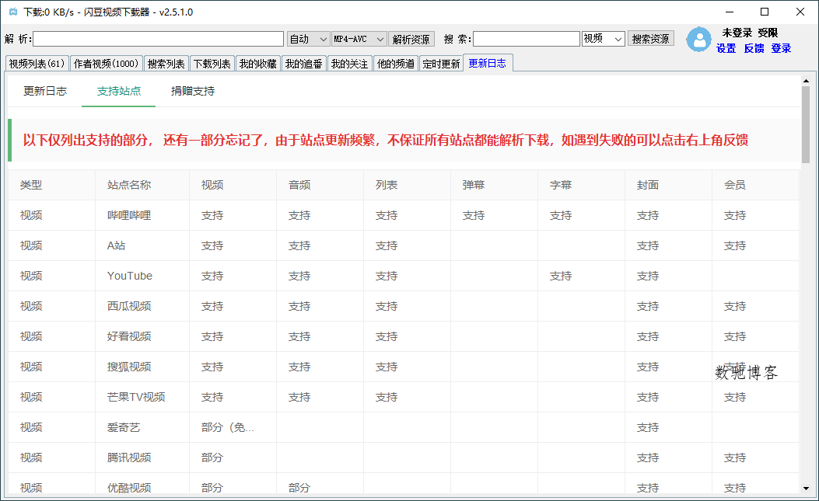Switch to 我的收藏 tab
This screenshot has height=501, width=819.
[x=258, y=64]
